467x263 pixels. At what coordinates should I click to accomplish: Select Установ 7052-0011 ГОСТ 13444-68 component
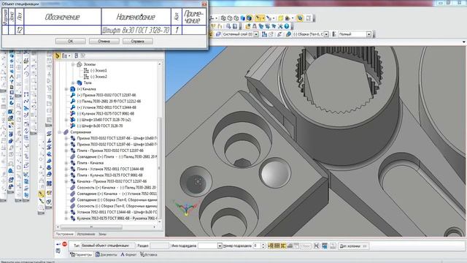click(107, 107)
